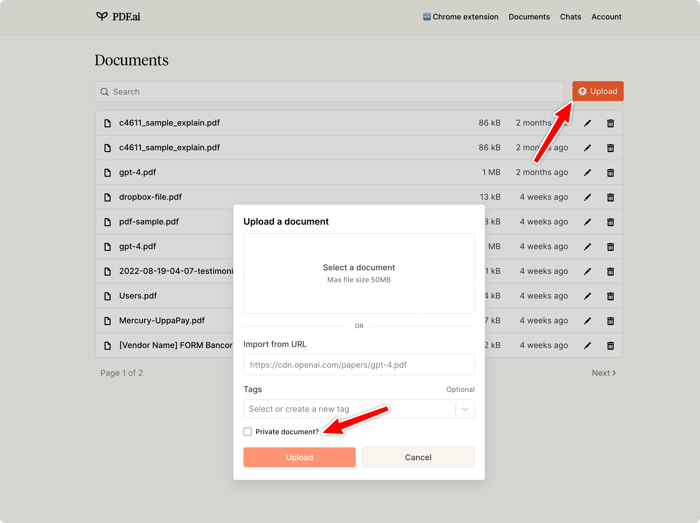The width and height of the screenshot is (700, 523).
Task: Click the trash icon for Mercury-UppaPay.pdf
Action: (x=610, y=321)
